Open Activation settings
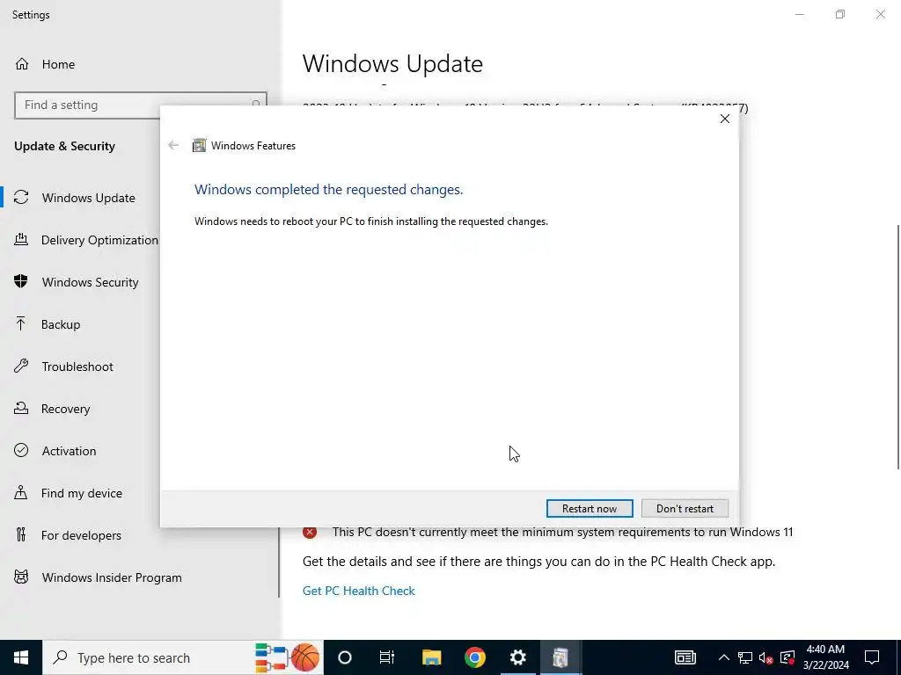Screen dimensions: 901x675 [69, 451]
